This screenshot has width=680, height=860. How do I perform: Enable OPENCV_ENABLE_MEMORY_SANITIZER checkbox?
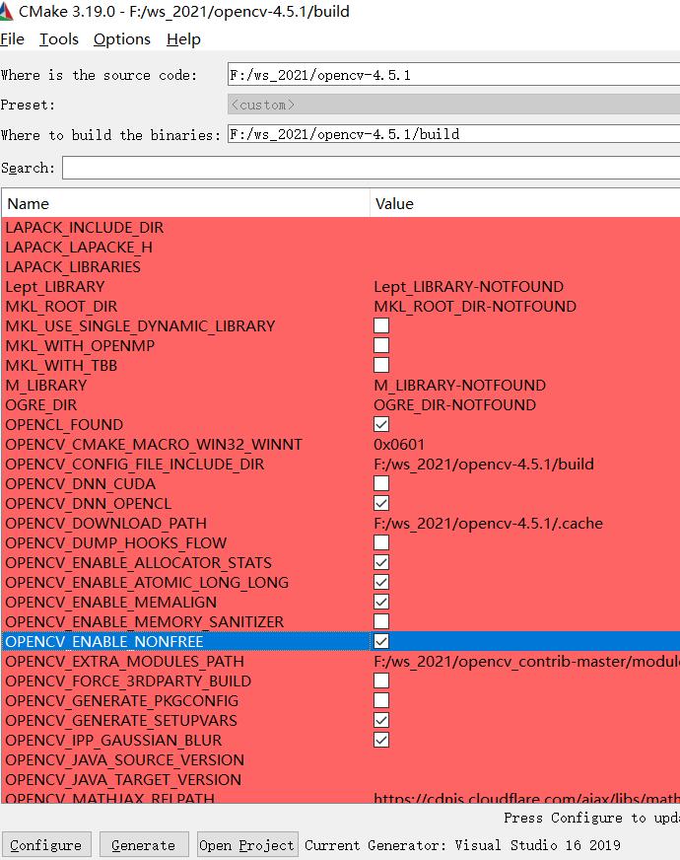[x=381, y=622]
